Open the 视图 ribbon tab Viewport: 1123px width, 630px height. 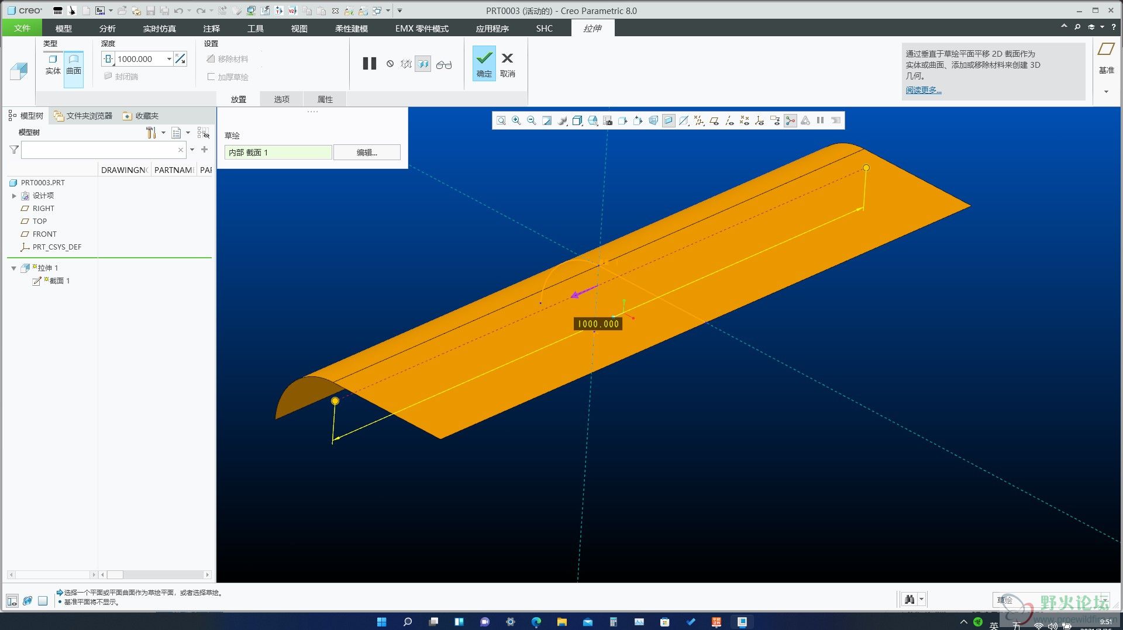pos(299,28)
